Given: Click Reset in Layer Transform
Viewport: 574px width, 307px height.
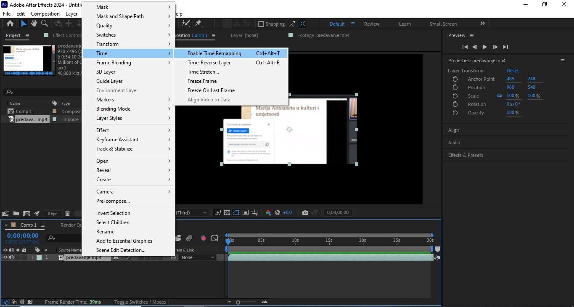Looking at the screenshot, I should (x=513, y=71).
